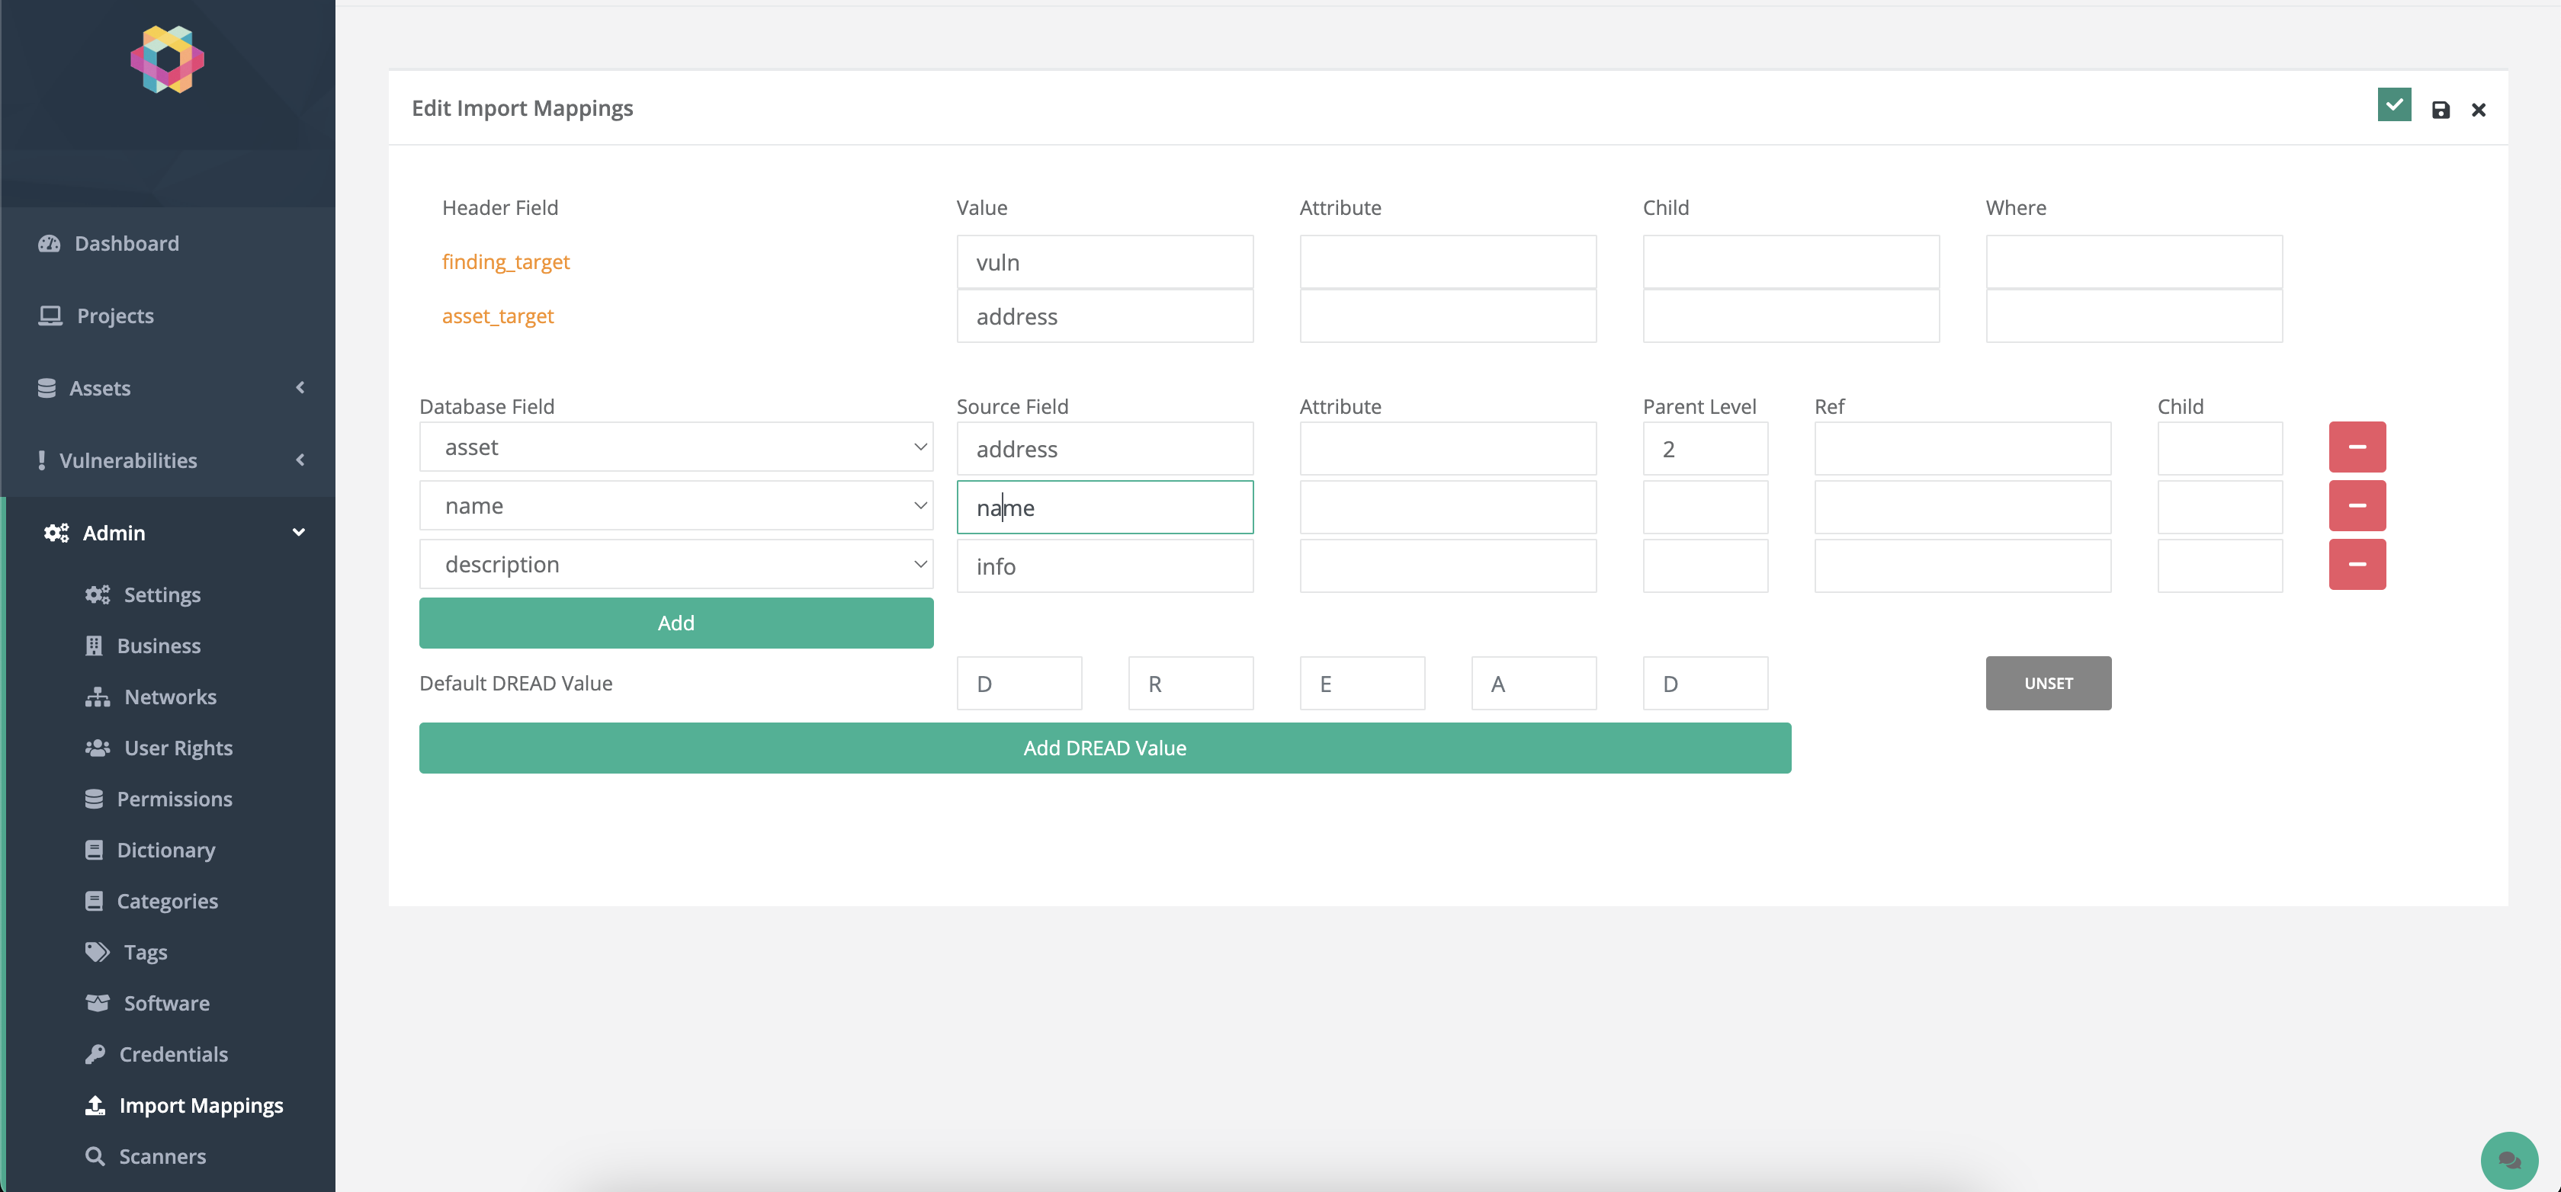
Task: Open the asset database field dropdown
Action: 676,447
